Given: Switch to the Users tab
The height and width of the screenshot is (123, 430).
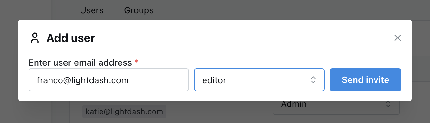Looking at the screenshot, I should (92, 10).
